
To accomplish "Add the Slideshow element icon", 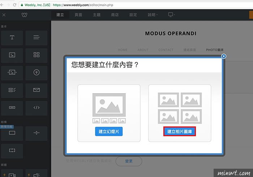I will click(12, 73).
